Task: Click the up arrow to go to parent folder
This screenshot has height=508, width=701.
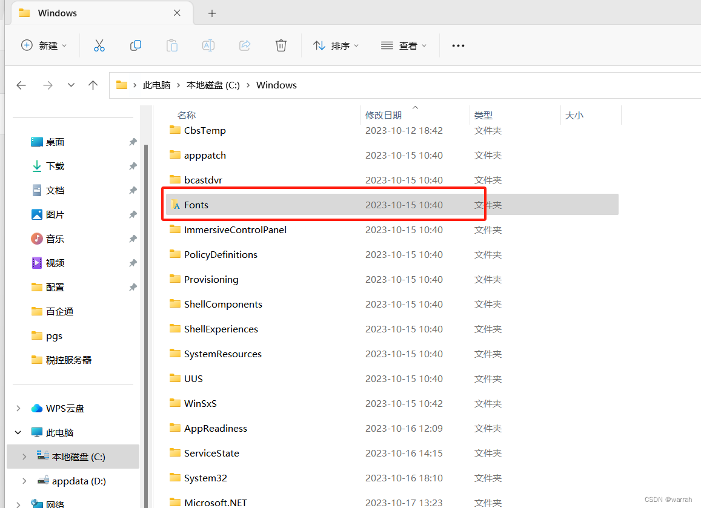Action: click(x=93, y=85)
